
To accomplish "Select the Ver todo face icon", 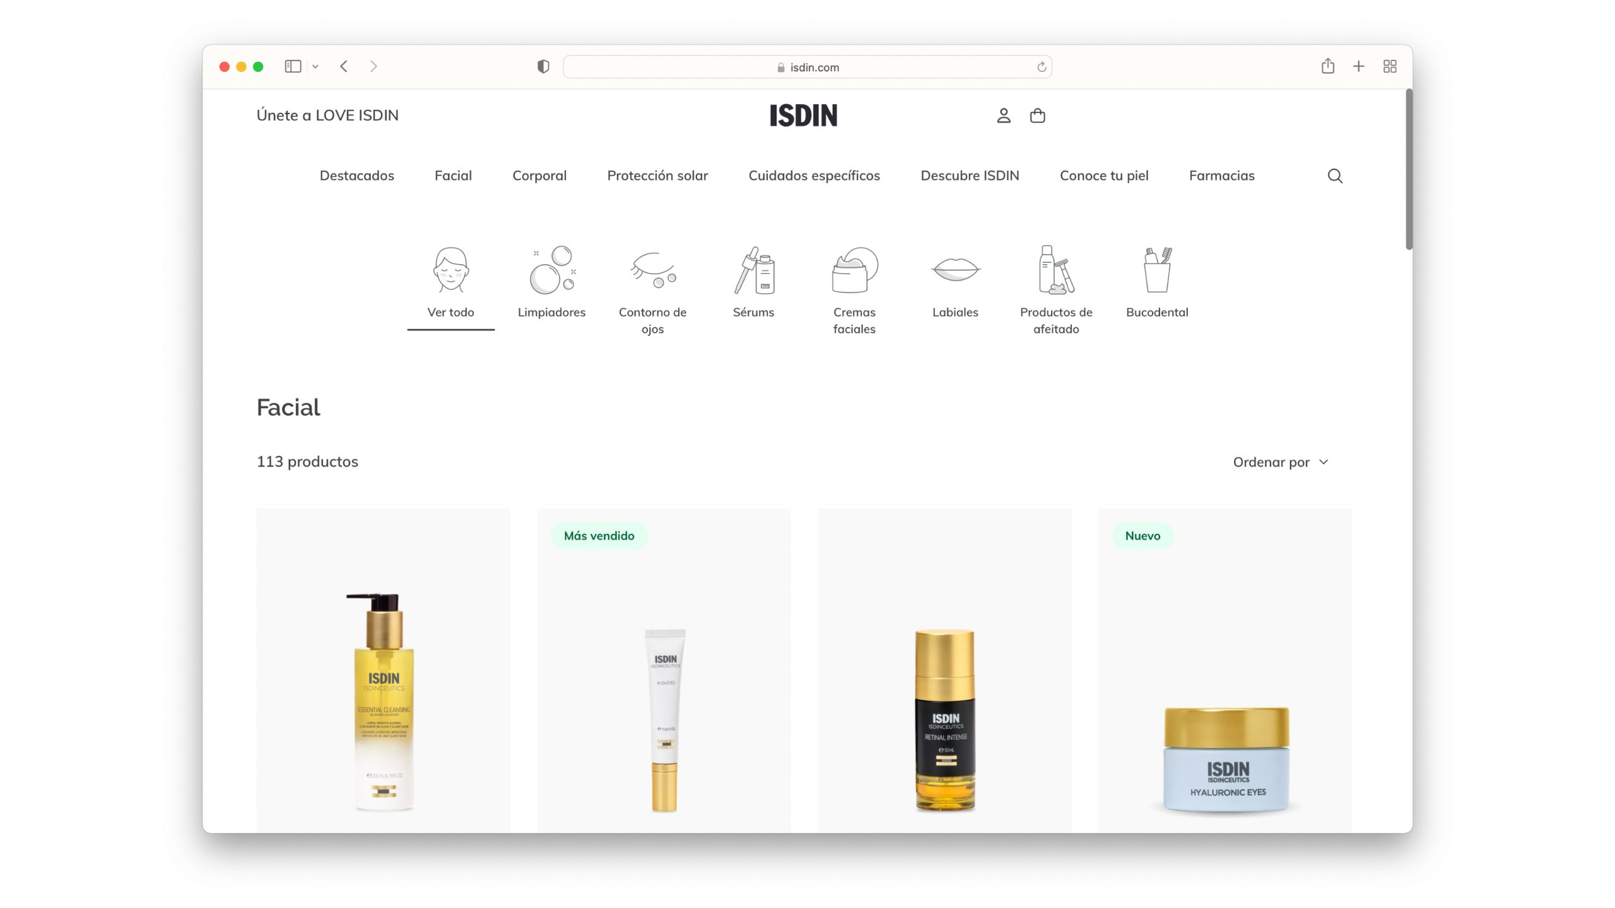I will [x=450, y=270].
